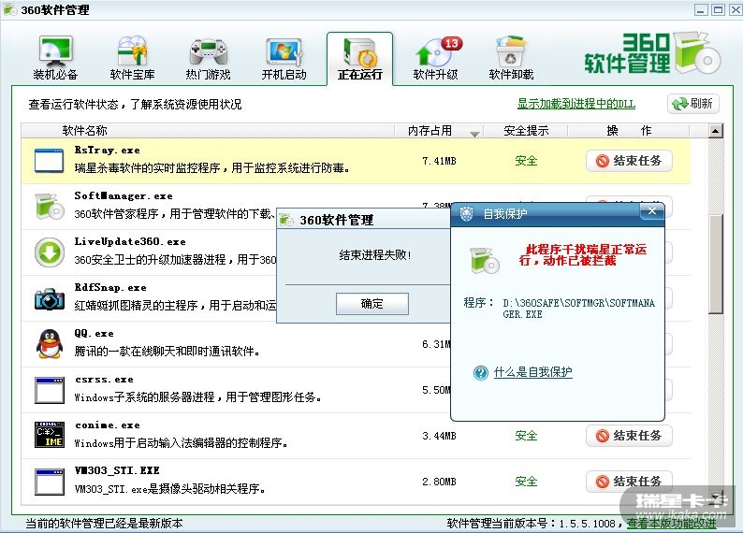Image resolution: width=743 pixels, height=533 pixels.
Task: Click 3.44MB memory value of conime
Action: tap(439, 436)
